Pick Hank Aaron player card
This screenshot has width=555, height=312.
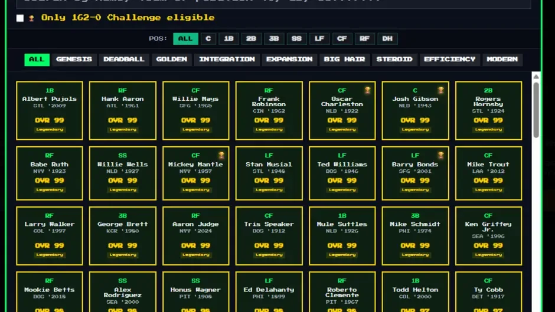click(x=122, y=111)
